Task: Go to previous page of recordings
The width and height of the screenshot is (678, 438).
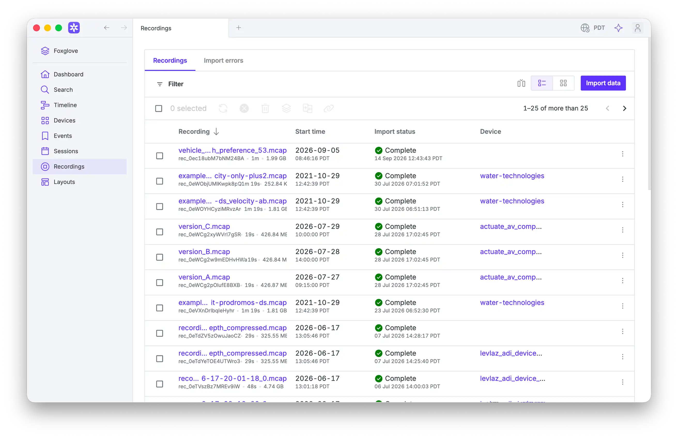Action: 607,108
